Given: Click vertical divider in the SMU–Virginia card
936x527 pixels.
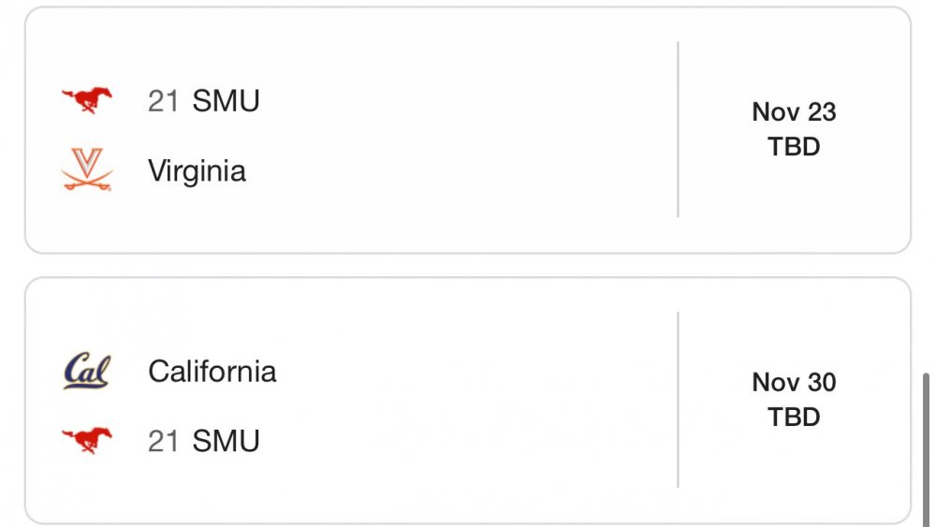Looking at the screenshot, I should [x=678, y=129].
